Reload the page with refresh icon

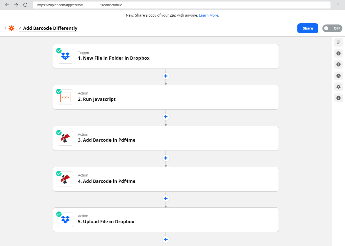25,5
